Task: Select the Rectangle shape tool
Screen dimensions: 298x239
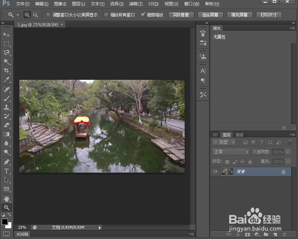Action: (x=7, y=189)
